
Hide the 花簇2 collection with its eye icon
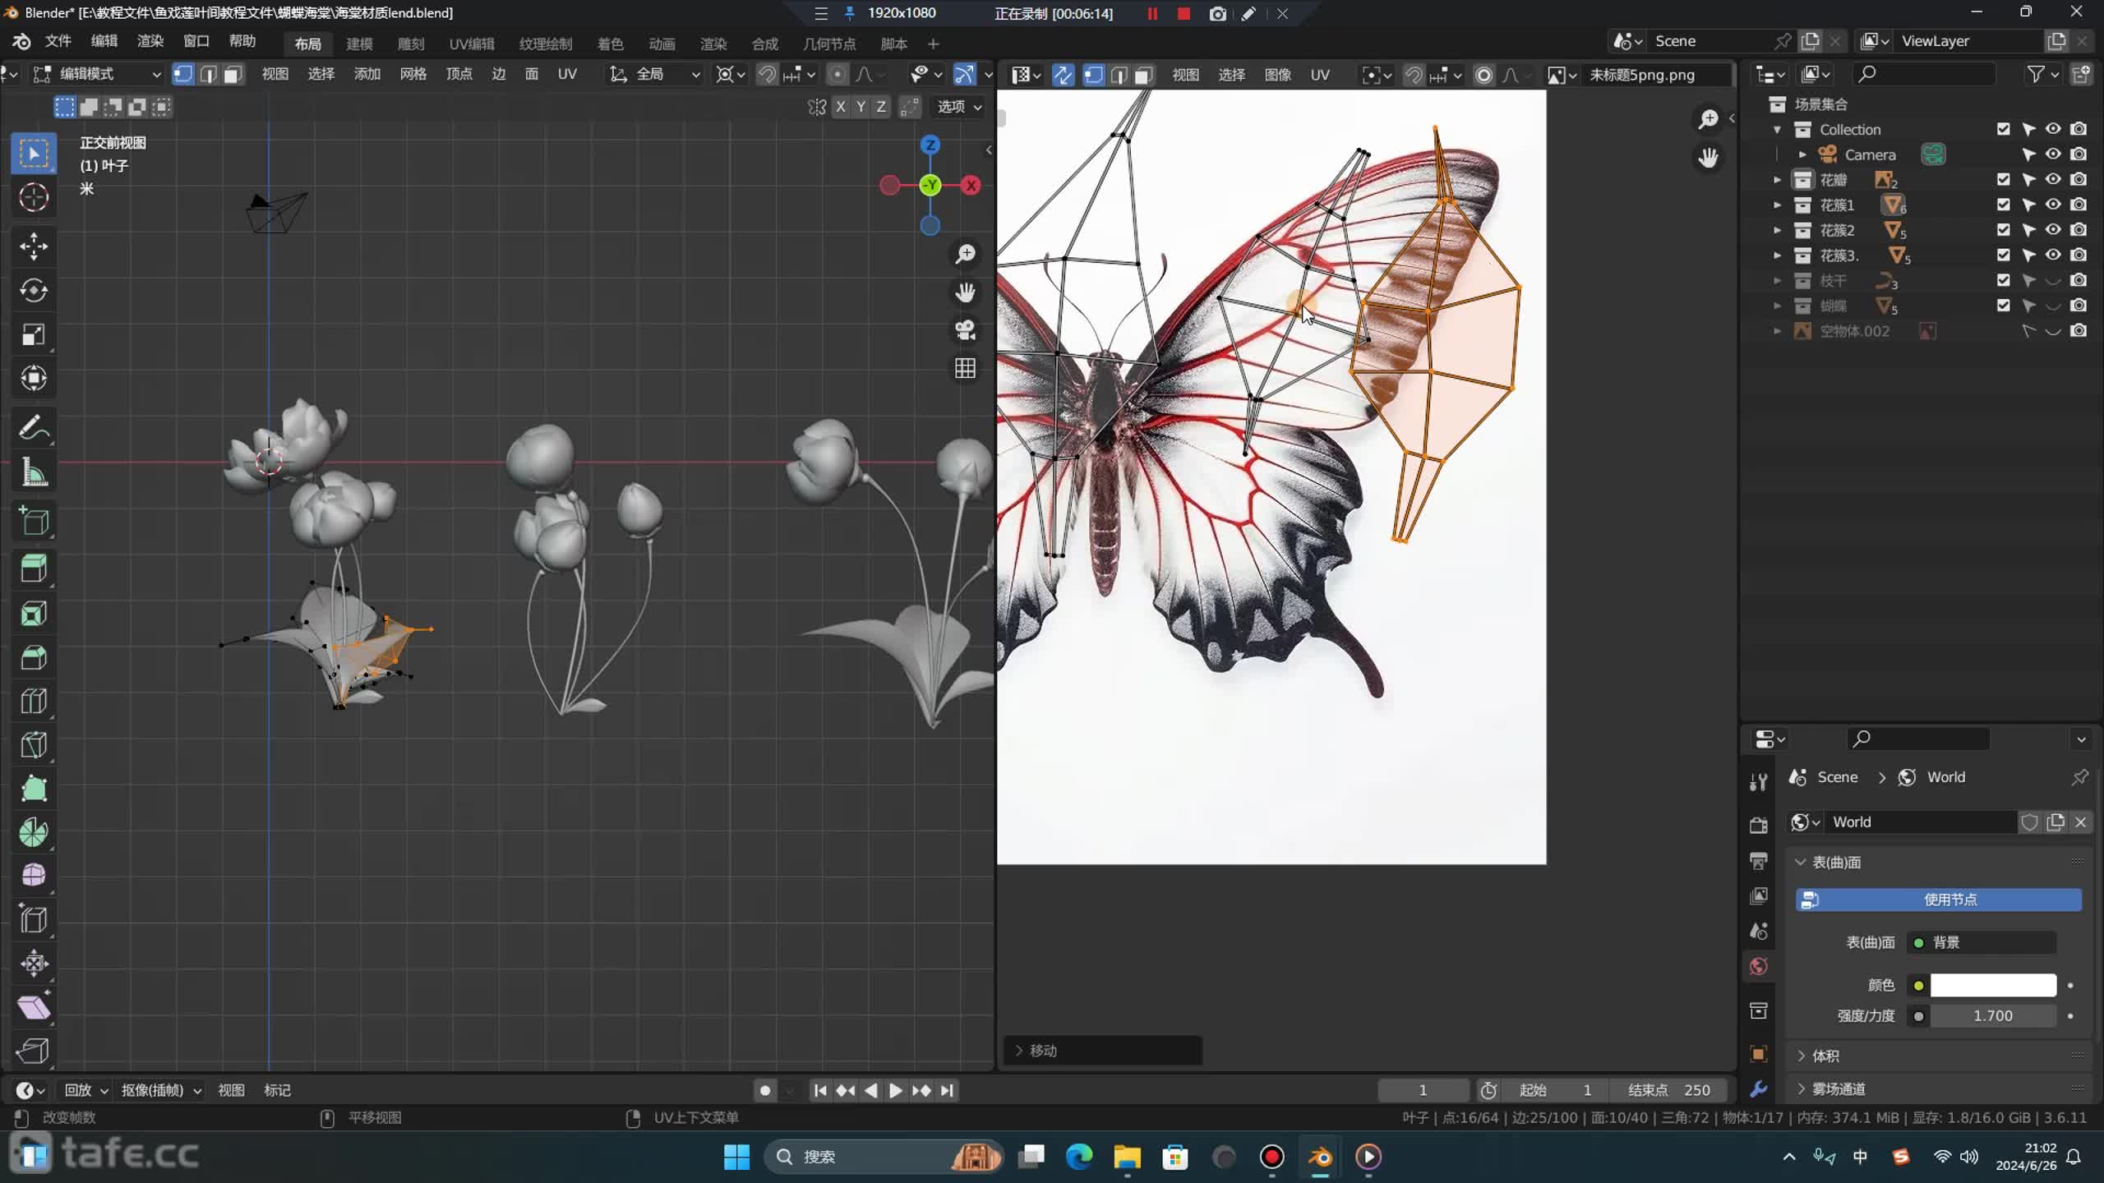pyautogui.click(x=2053, y=230)
